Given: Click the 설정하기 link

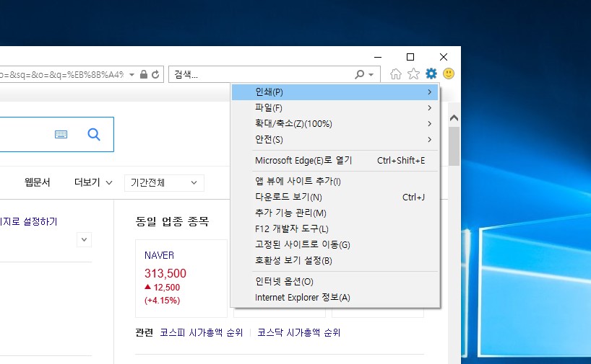Looking at the screenshot, I should point(29,221).
